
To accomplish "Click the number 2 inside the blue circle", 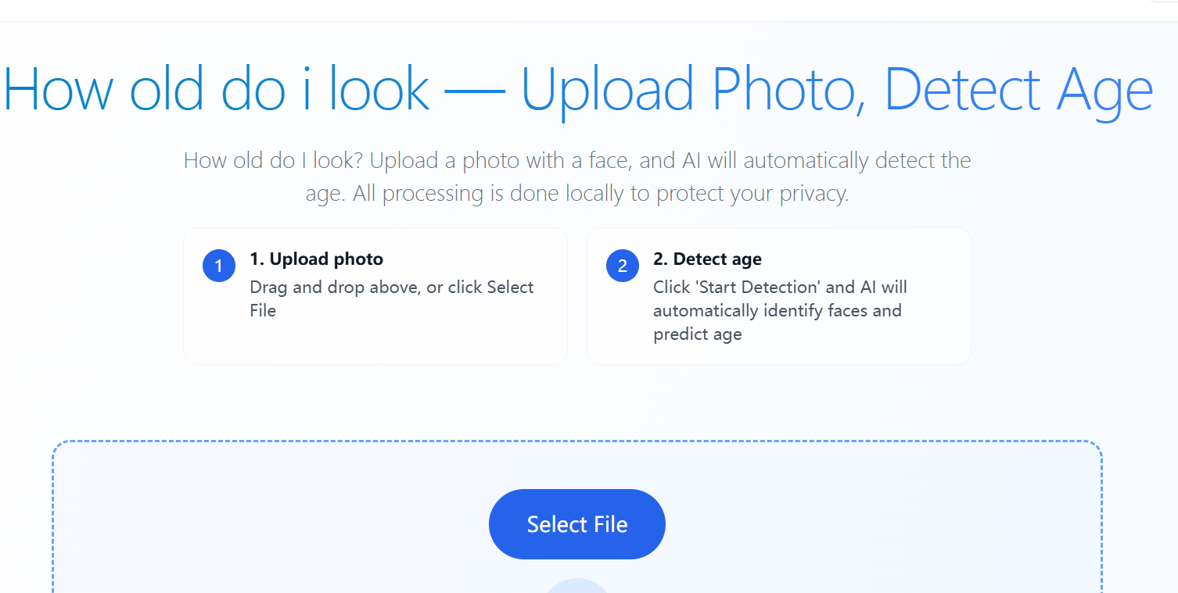I will point(622,266).
